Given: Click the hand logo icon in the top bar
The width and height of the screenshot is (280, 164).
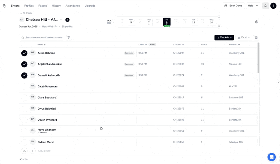Looking at the screenshot, I should pyautogui.click(x=5, y=6).
